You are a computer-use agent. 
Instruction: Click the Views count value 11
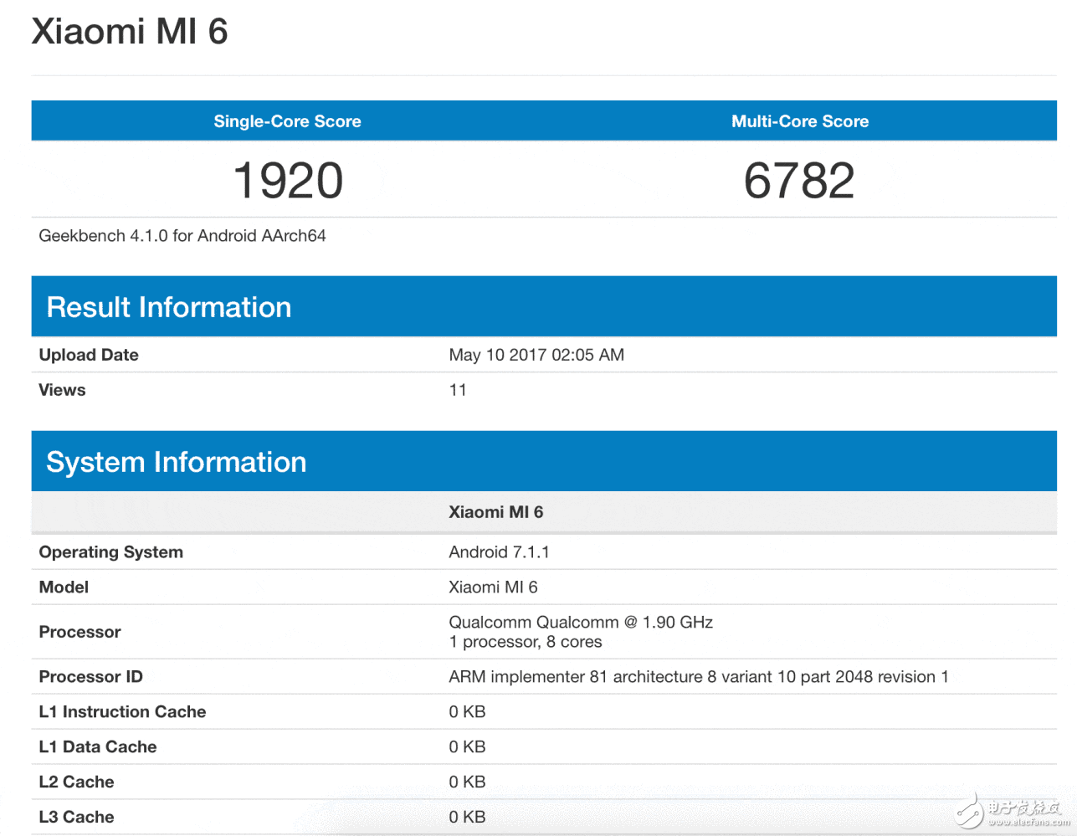point(458,390)
